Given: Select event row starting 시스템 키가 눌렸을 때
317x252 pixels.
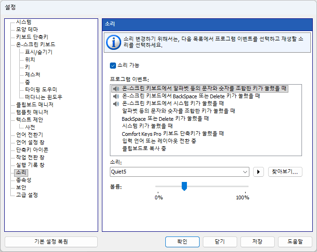Looking at the screenshot, I should pyautogui.click(x=147, y=126).
